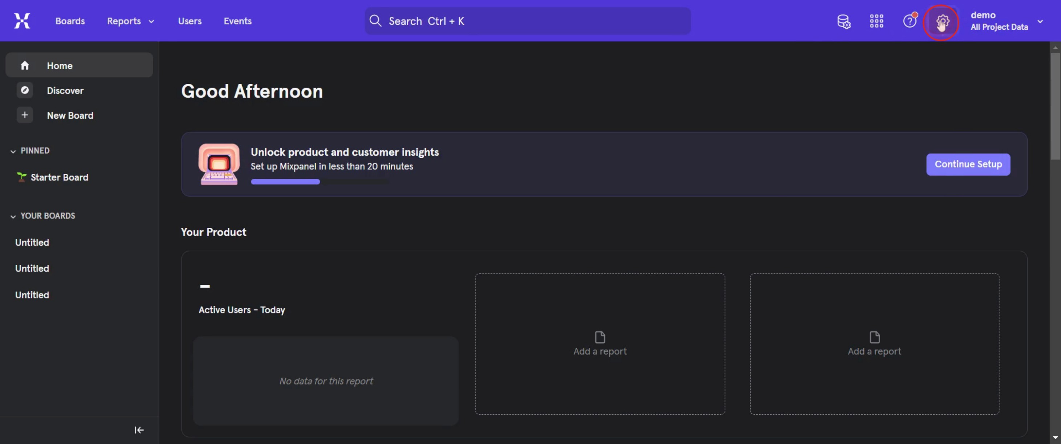Open the apps grid icon
The height and width of the screenshot is (444, 1061).
876,21
